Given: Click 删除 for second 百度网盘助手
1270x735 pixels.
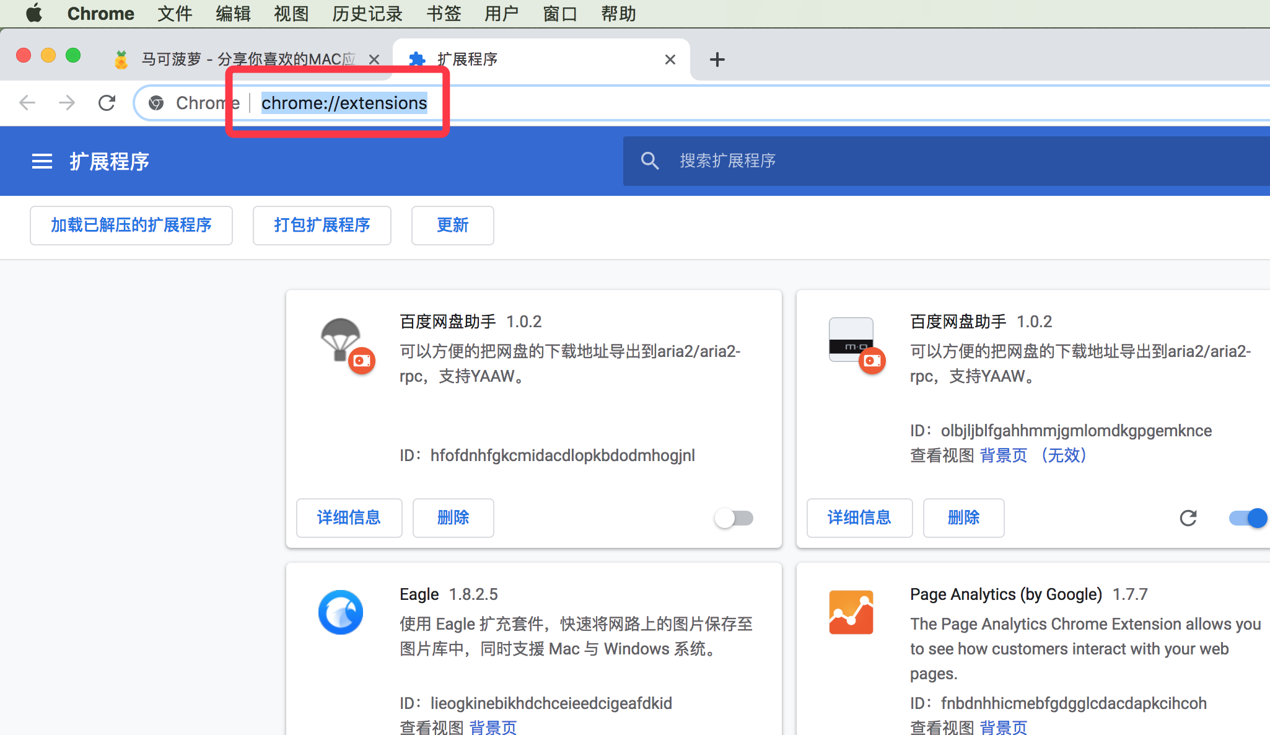Looking at the screenshot, I should tap(964, 518).
